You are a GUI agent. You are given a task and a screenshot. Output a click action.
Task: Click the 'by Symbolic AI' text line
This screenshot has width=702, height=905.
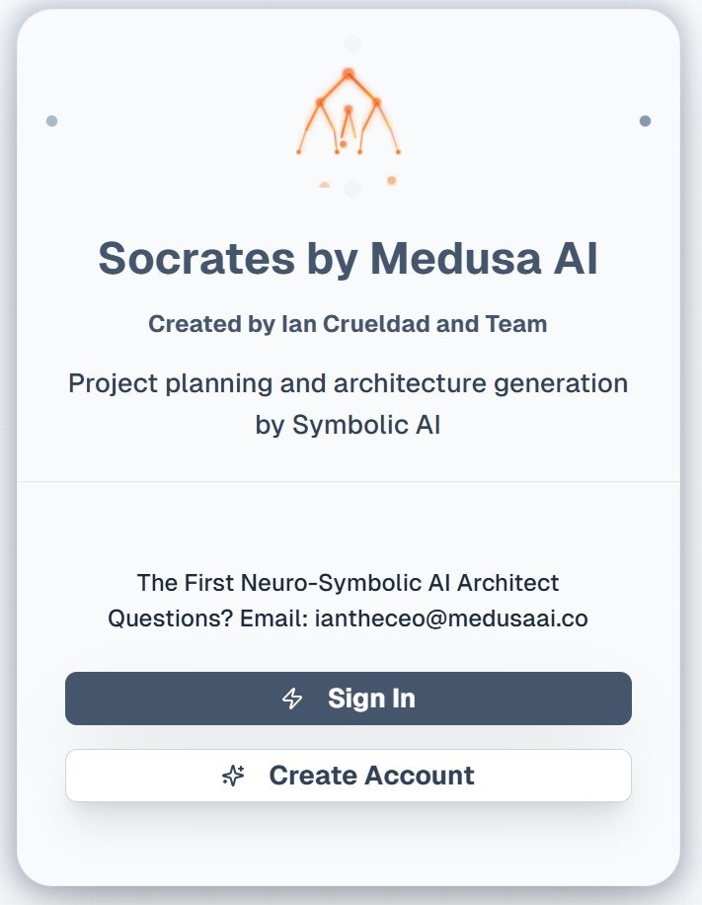pos(348,426)
